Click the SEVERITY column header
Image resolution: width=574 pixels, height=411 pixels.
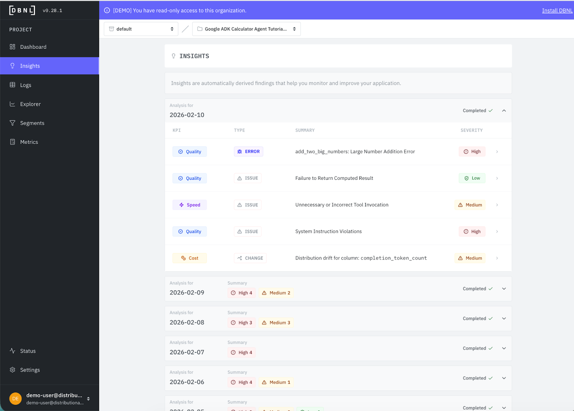click(471, 130)
